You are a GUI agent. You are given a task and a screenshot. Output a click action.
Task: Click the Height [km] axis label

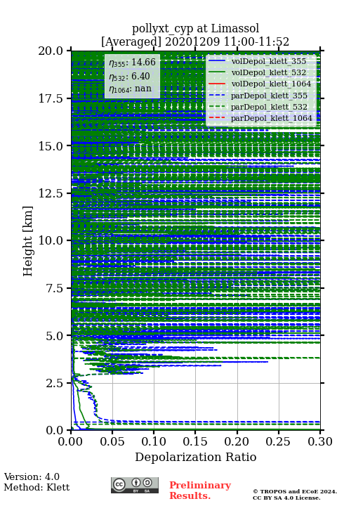coord(28,241)
